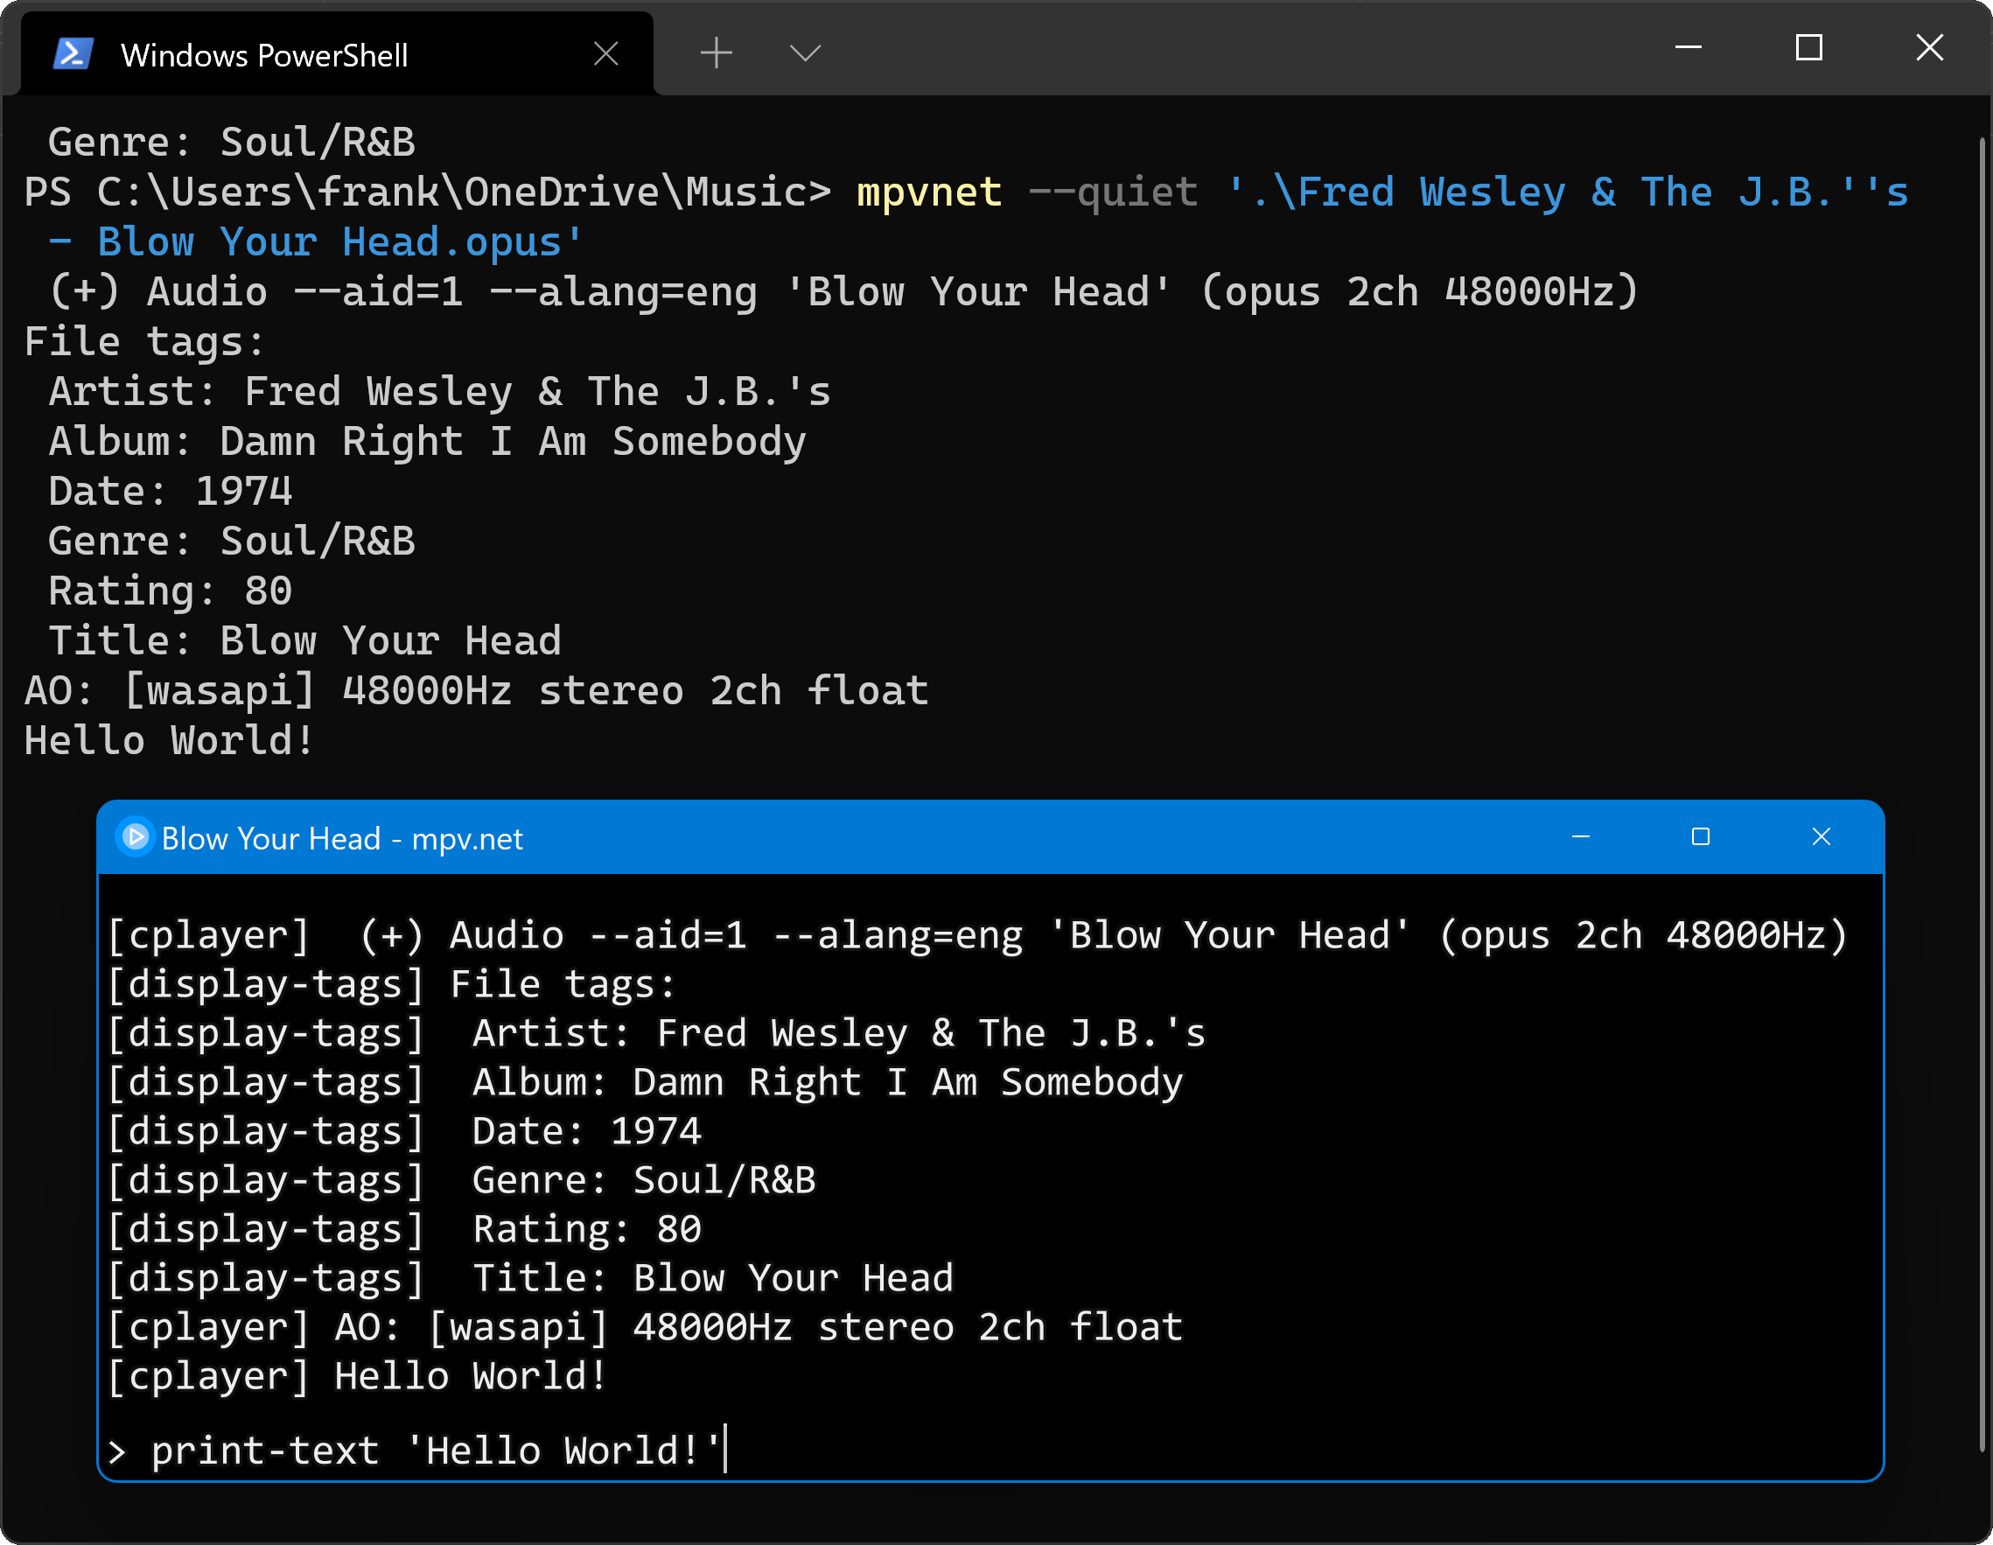Click the mpvnet command in the prompt

coord(929,192)
